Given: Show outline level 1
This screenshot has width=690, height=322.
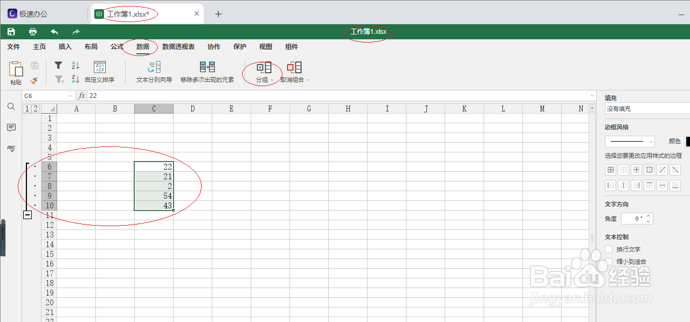Looking at the screenshot, I should click(x=27, y=109).
